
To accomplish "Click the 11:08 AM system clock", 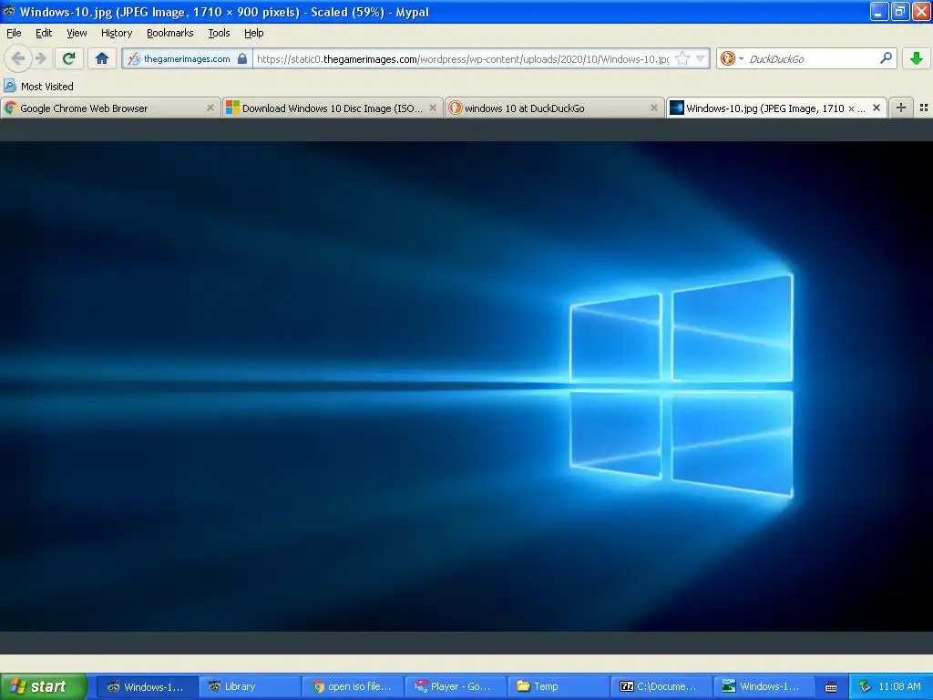I will tap(899, 687).
